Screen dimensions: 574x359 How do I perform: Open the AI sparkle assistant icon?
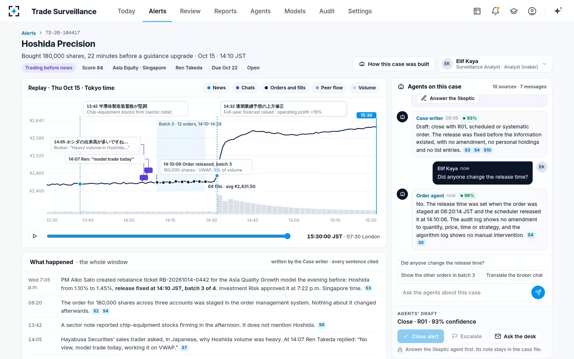(558, 11)
